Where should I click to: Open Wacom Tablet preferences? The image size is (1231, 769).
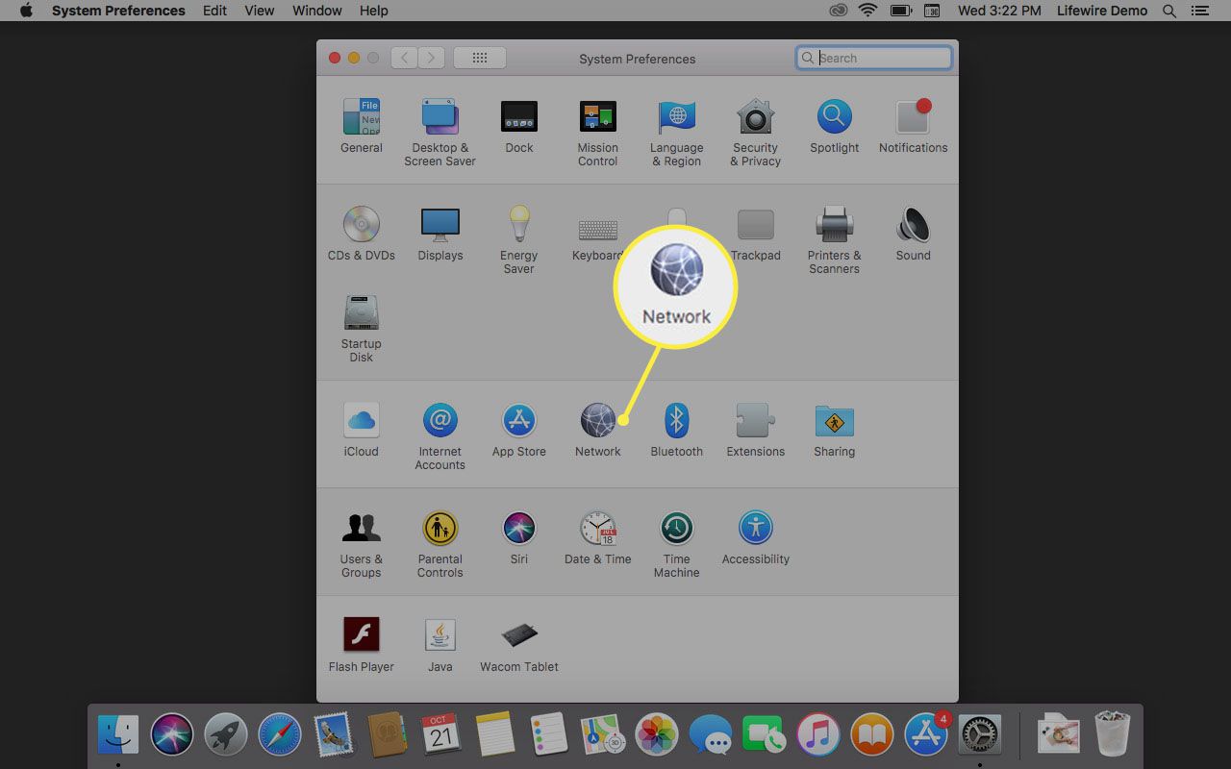click(519, 645)
